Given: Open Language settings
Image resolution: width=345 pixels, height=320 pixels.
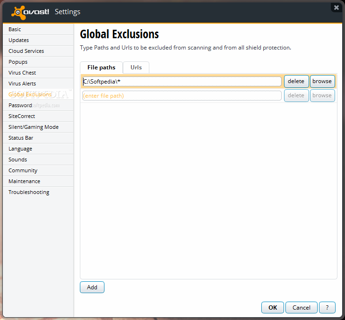Looking at the screenshot, I should point(38,149).
